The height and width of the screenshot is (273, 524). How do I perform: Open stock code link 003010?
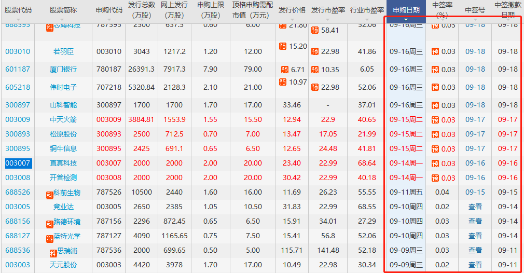(x=18, y=51)
